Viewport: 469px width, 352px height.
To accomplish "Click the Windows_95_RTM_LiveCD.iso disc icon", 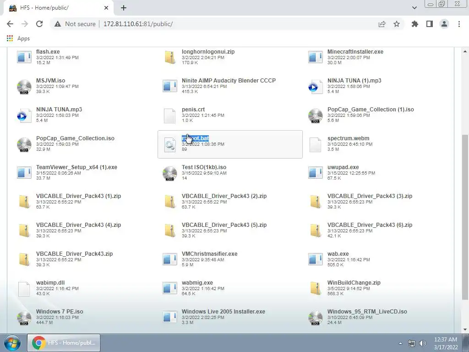I will point(315,318).
